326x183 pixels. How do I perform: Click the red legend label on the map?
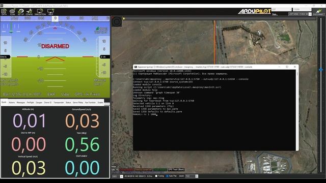[126, 170]
